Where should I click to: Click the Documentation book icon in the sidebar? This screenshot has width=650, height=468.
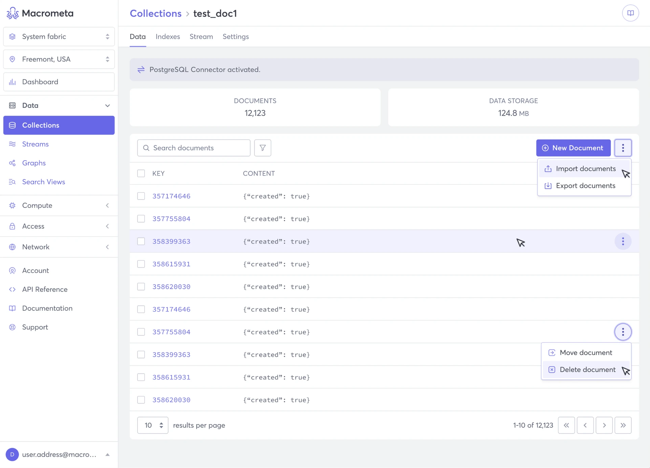click(12, 308)
